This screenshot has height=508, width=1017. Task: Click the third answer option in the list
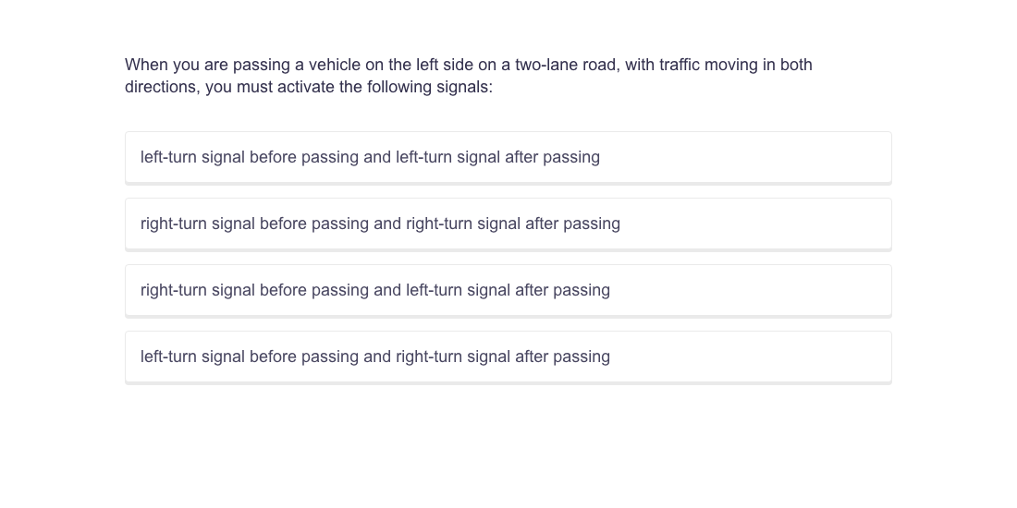(x=508, y=290)
